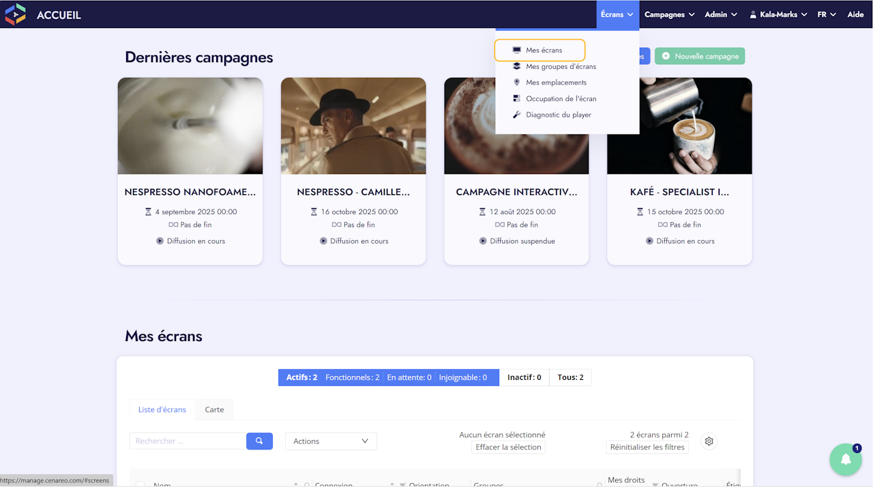This screenshot has height=487, width=873.
Task: Click play icon beside Campagne Interactive Diffusion suspendue
Action: (x=483, y=241)
